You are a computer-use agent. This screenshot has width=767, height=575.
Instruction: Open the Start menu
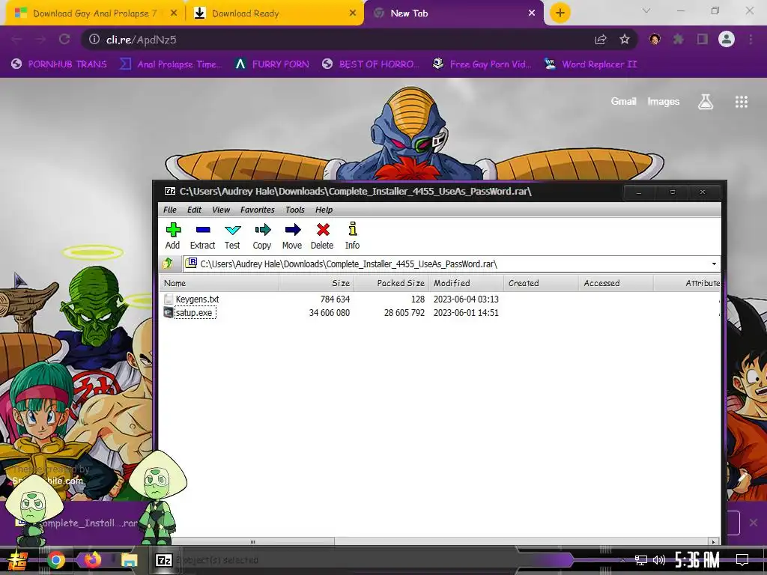click(18, 560)
